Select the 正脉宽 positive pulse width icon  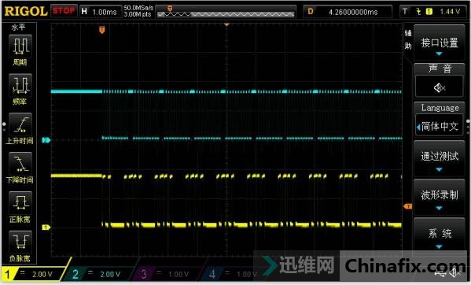pyautogui.click(x=20, y=203)
